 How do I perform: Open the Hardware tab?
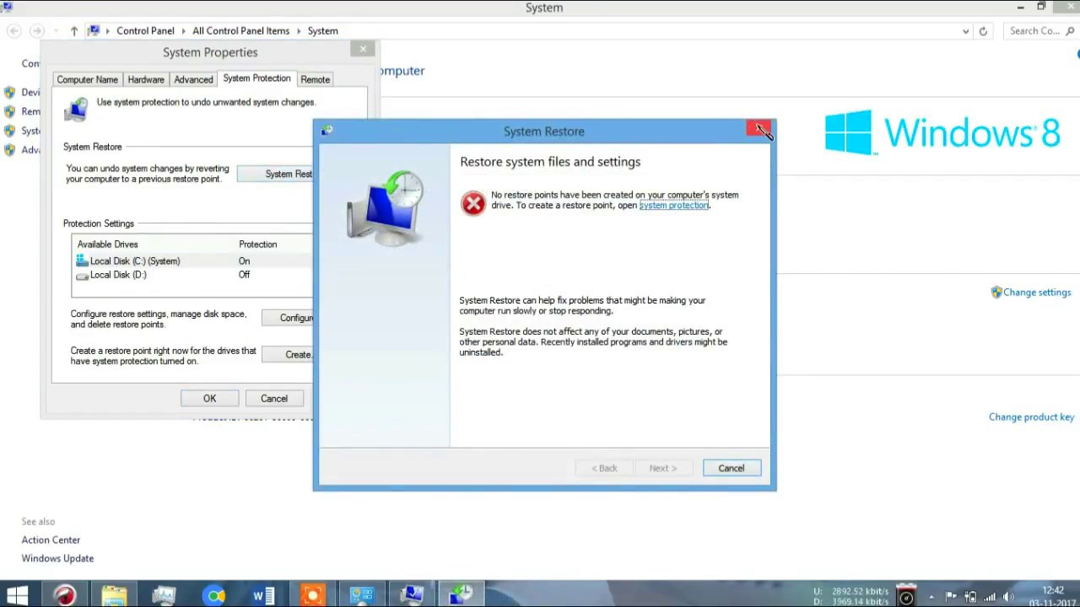pyautogui.click(x=146, y=79)
